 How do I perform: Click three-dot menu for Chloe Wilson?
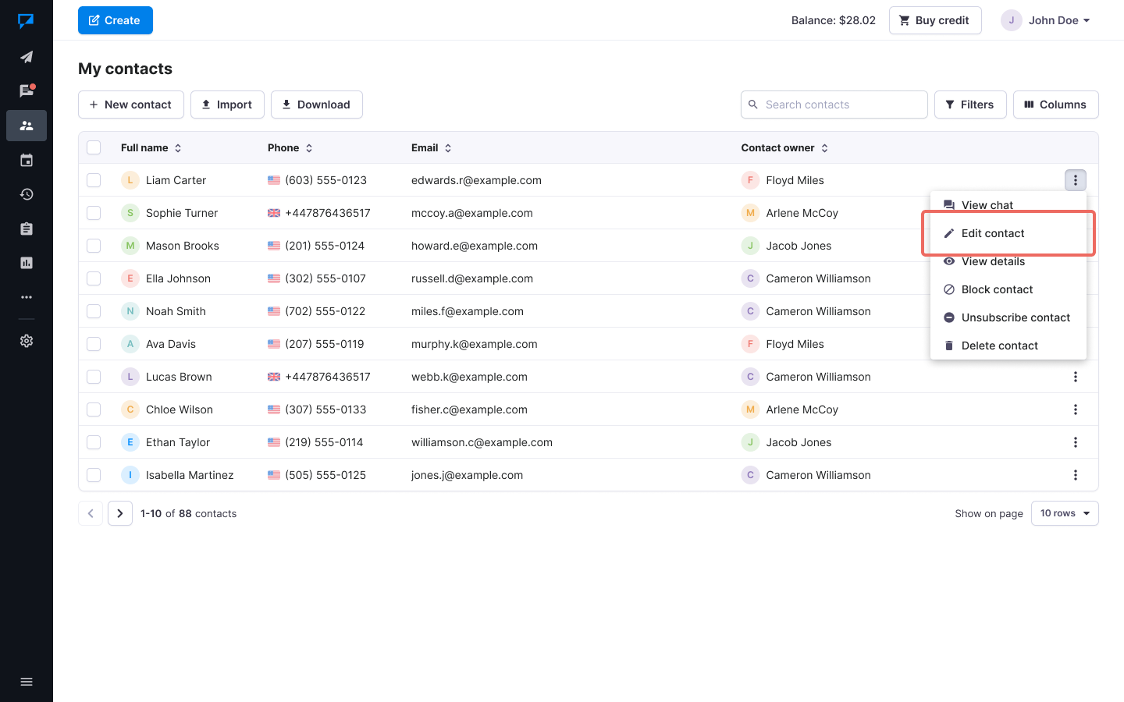point(1075,409)
